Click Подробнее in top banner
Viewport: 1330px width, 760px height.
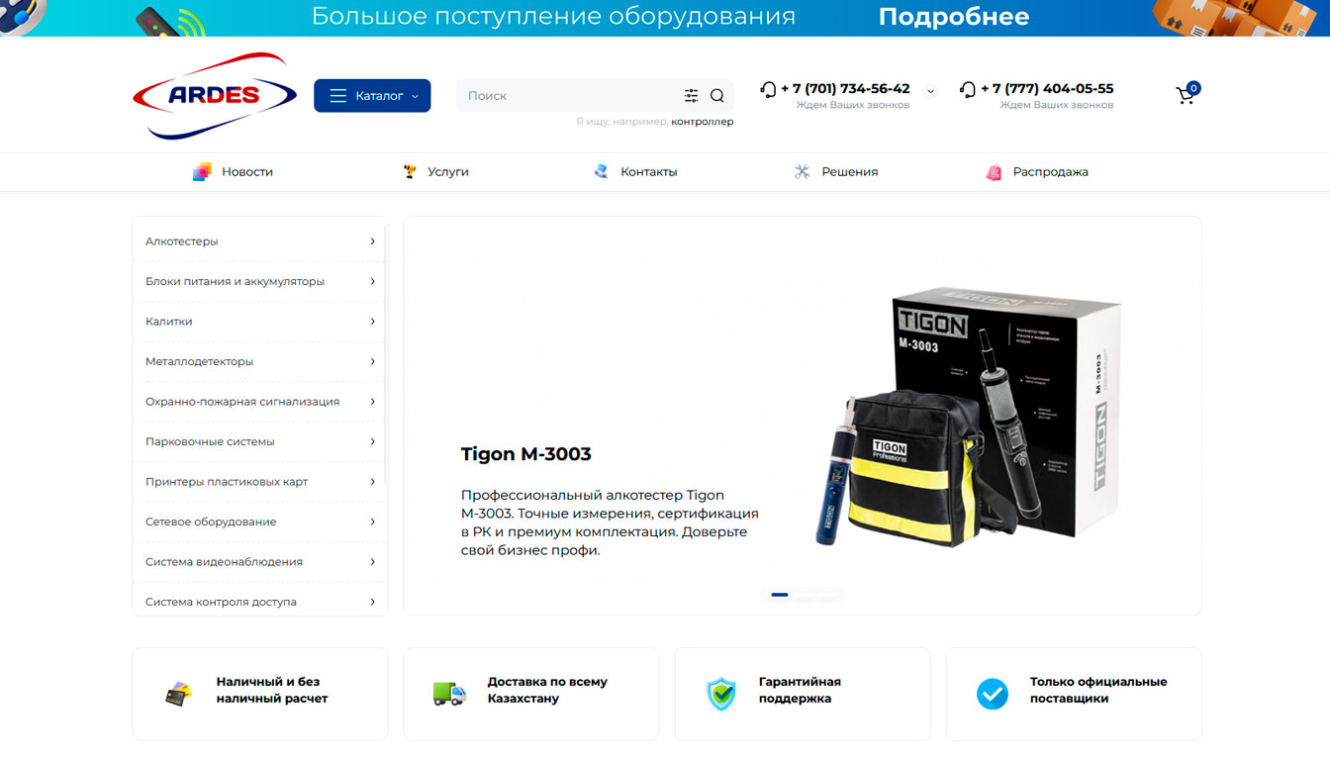(x=954, y=17)
